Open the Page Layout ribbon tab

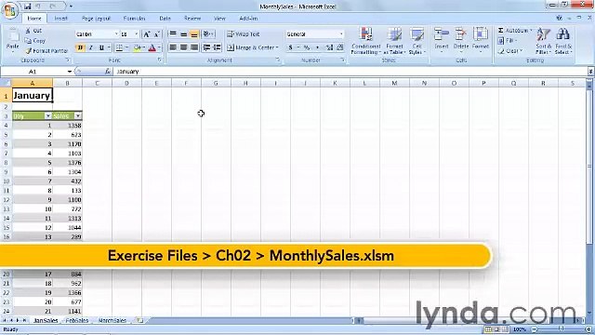point(96,19)
